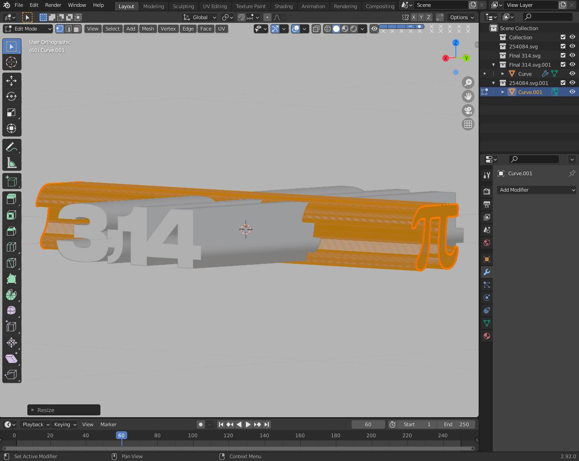Switch orthographic/perspective grid gizmo

pyautogui.click(x=468, y=124)
